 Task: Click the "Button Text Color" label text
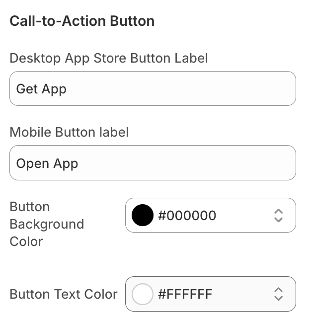pos(64,294)
